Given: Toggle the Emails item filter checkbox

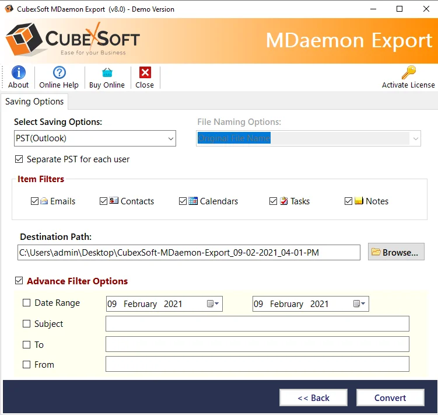Looking at the screenshot, I should tap(35, 201).
